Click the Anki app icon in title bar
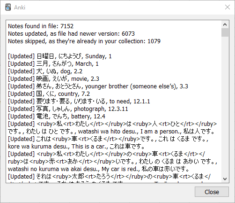 click(x=8, y=8)
